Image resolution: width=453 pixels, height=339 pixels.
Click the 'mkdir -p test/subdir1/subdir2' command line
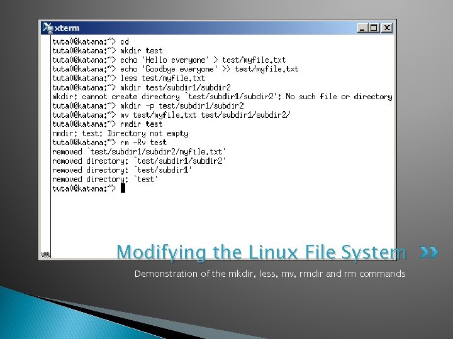coord(148,106)
